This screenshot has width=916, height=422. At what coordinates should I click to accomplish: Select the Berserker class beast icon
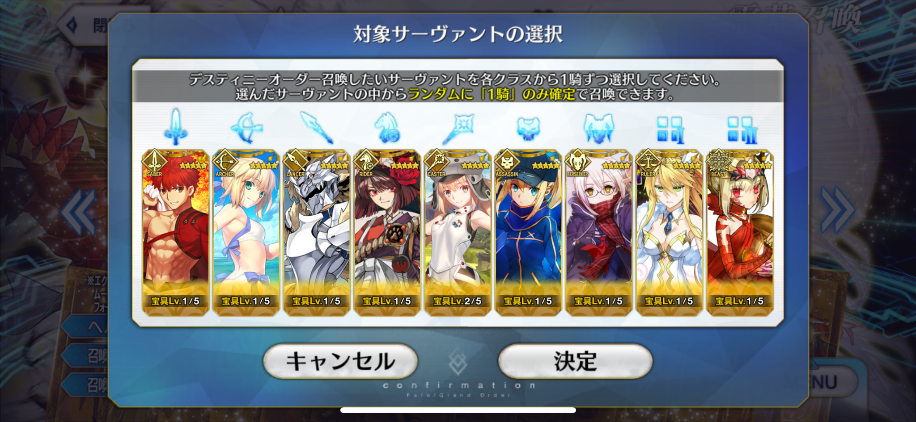598,128
